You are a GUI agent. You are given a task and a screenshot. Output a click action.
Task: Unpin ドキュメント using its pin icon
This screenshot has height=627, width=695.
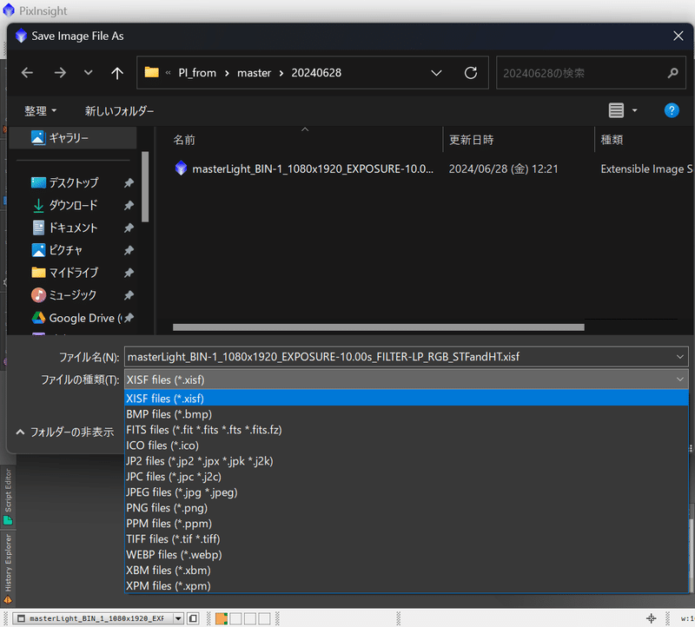pos(129,228)
